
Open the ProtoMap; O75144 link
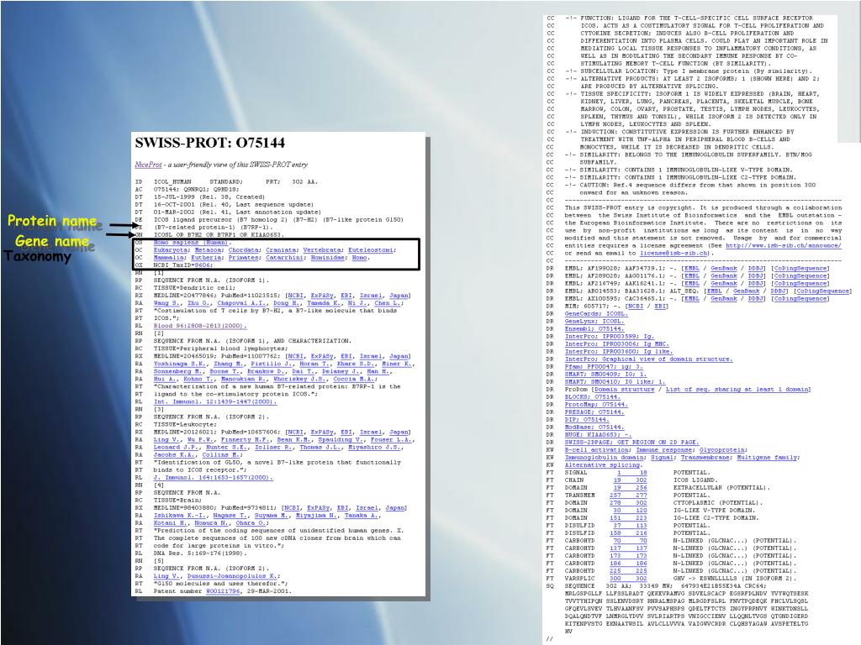click(596, 405)
